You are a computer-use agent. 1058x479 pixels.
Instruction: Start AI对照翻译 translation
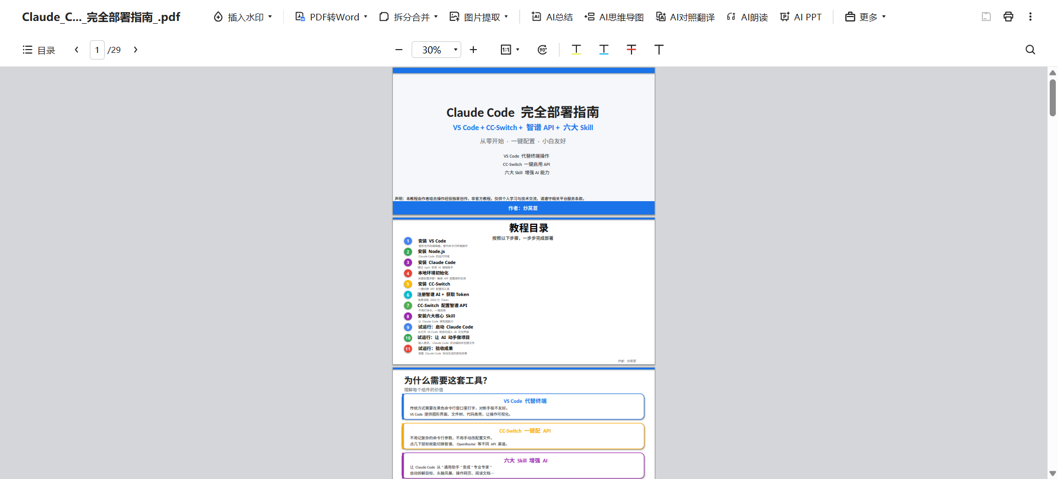(x=685, y=17)
